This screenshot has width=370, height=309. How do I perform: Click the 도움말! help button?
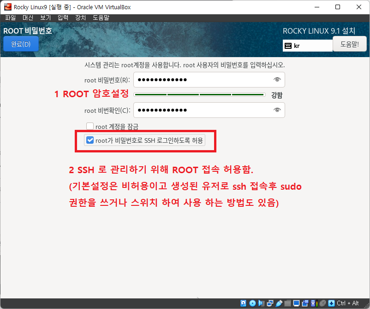pos(350,44)
